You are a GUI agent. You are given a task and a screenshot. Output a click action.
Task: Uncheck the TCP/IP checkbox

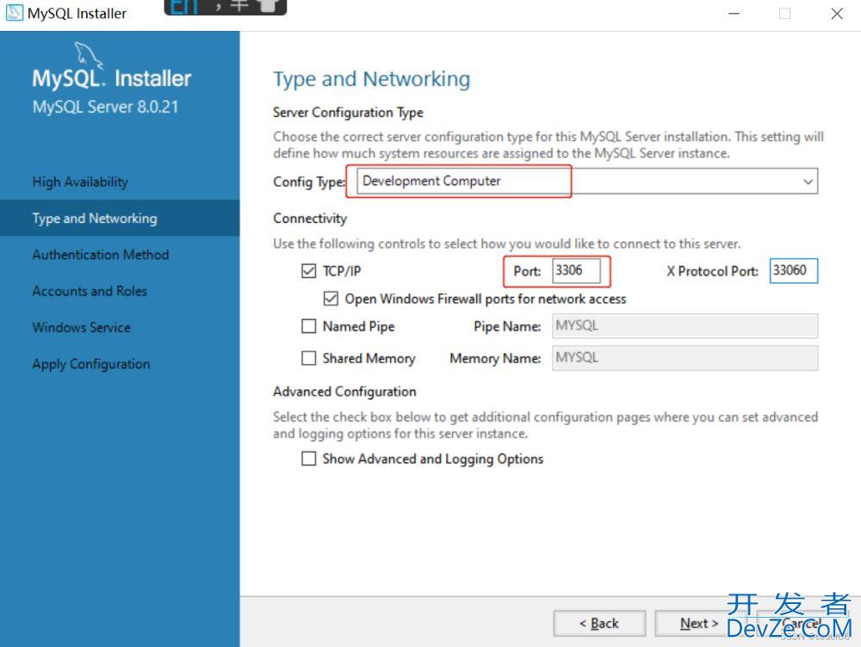[x=308, y=270]
